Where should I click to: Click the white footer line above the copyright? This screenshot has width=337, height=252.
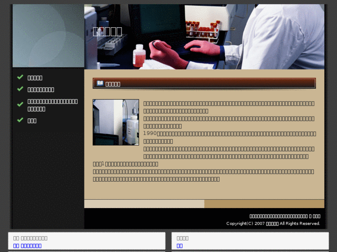pyautogui.click(x=285, y=216)
